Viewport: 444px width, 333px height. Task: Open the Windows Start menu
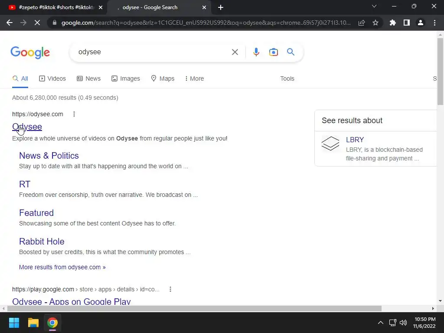pyautogui.click(x=14, y=323)
